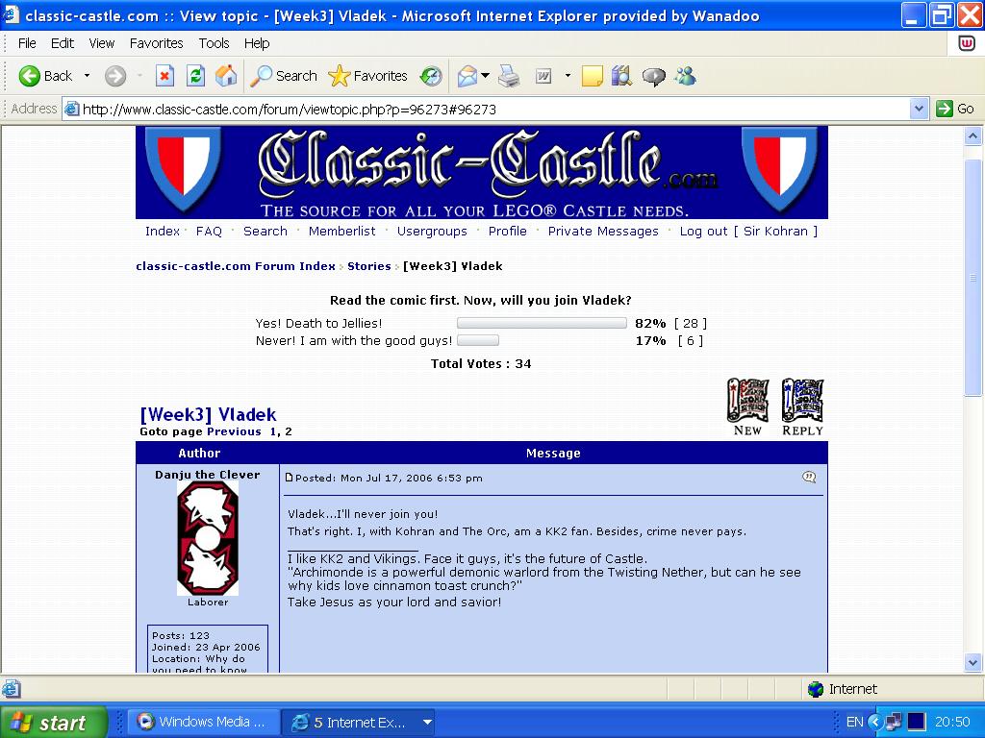Click the New topic scroll icon
The height and width of the screenshot is (738, 985).
coord(747,407)
